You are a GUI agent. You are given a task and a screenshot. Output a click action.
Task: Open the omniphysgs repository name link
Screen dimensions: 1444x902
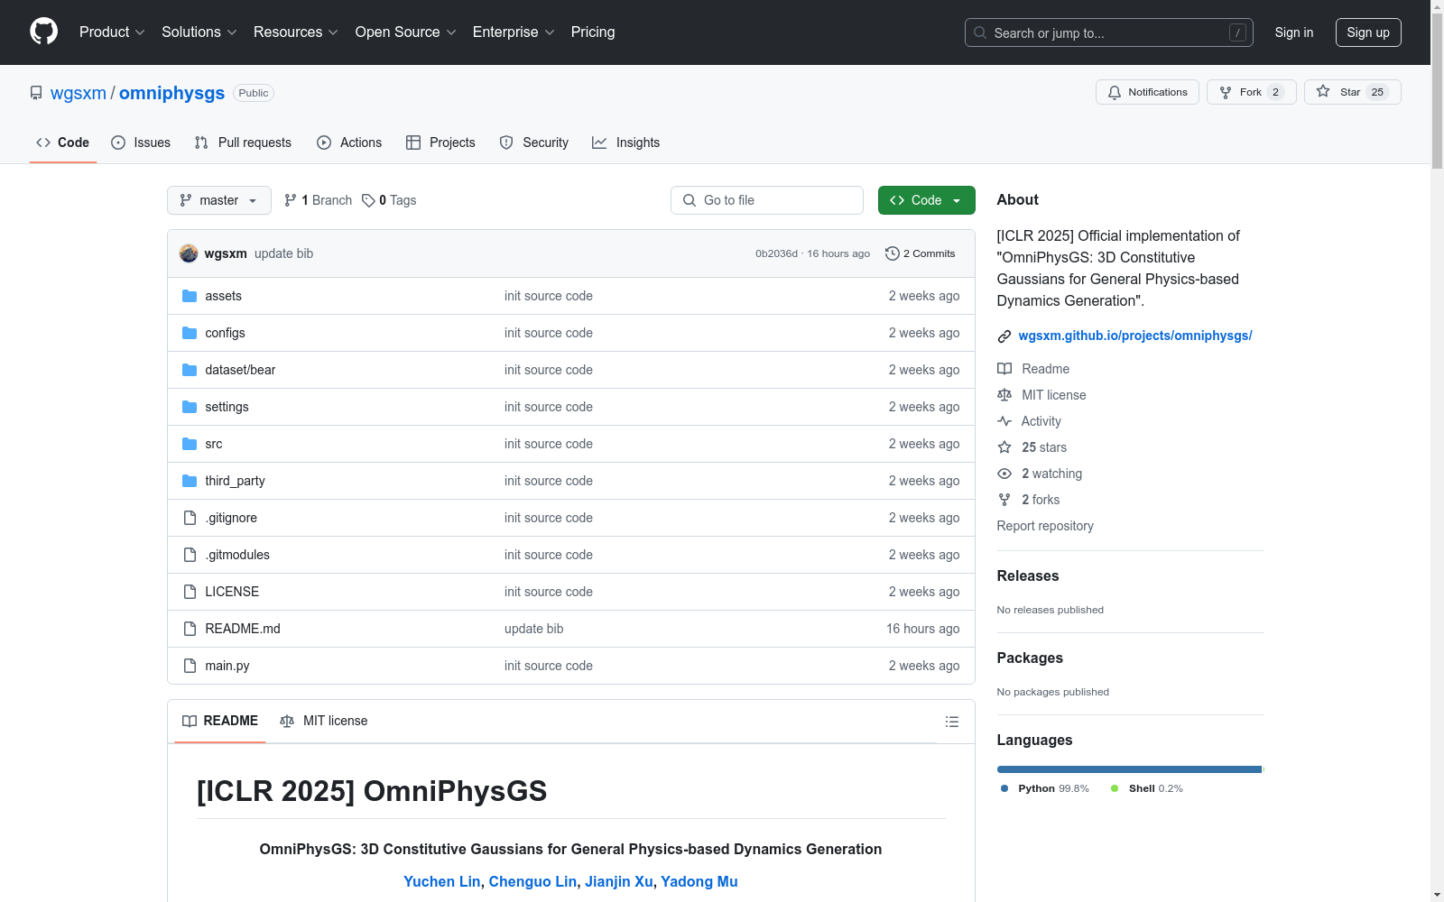click(x=171, y=93)
